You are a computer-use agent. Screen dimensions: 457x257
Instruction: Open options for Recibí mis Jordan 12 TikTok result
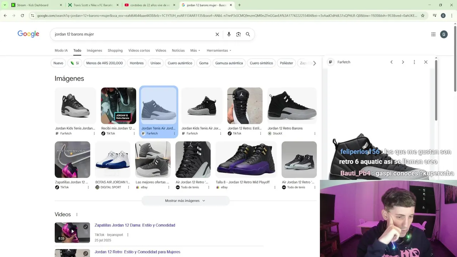(x=134, y=133)
